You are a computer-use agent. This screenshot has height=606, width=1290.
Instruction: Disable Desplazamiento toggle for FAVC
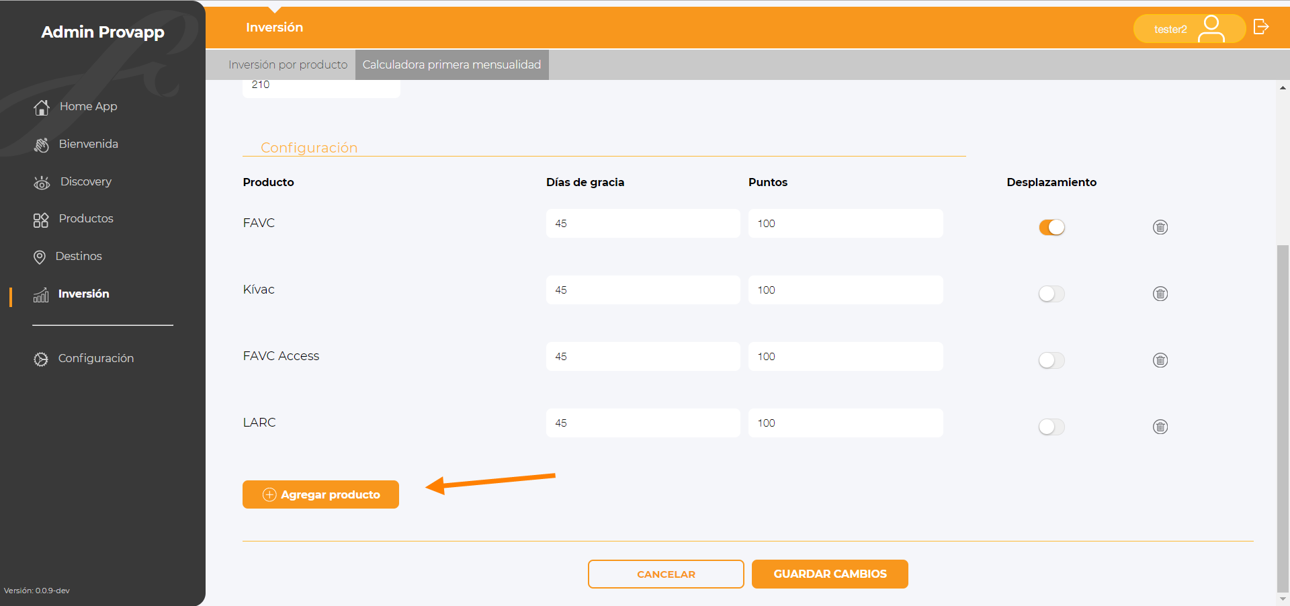pyautogui.click(x=1051, y=227)
